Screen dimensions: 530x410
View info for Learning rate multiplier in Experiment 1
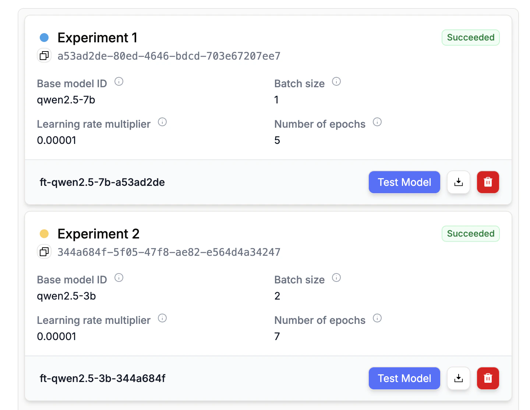162,122
